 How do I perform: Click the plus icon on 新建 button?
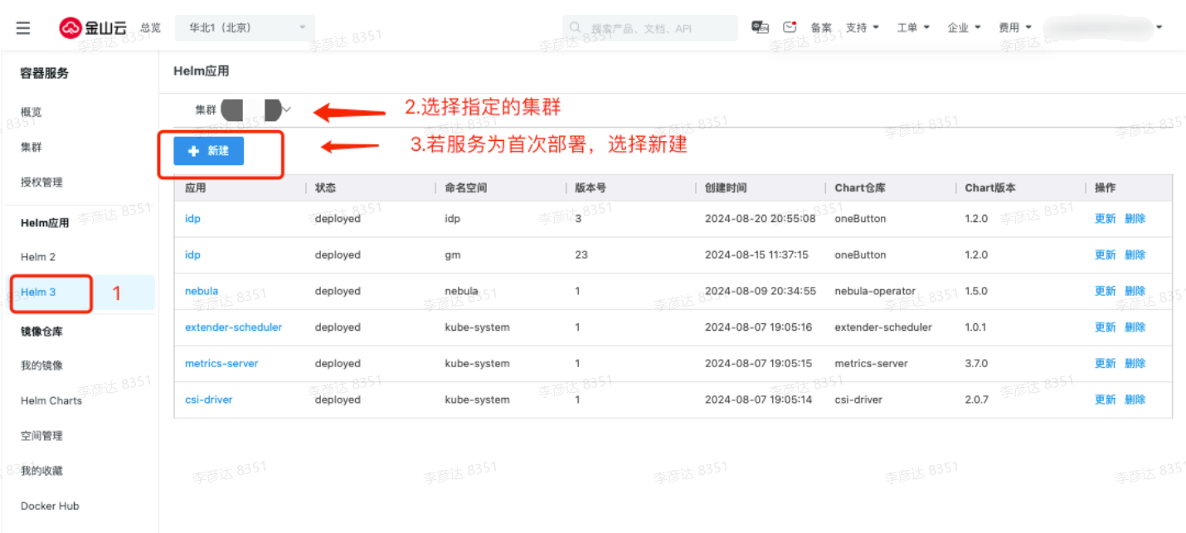(x=194, y=151)
